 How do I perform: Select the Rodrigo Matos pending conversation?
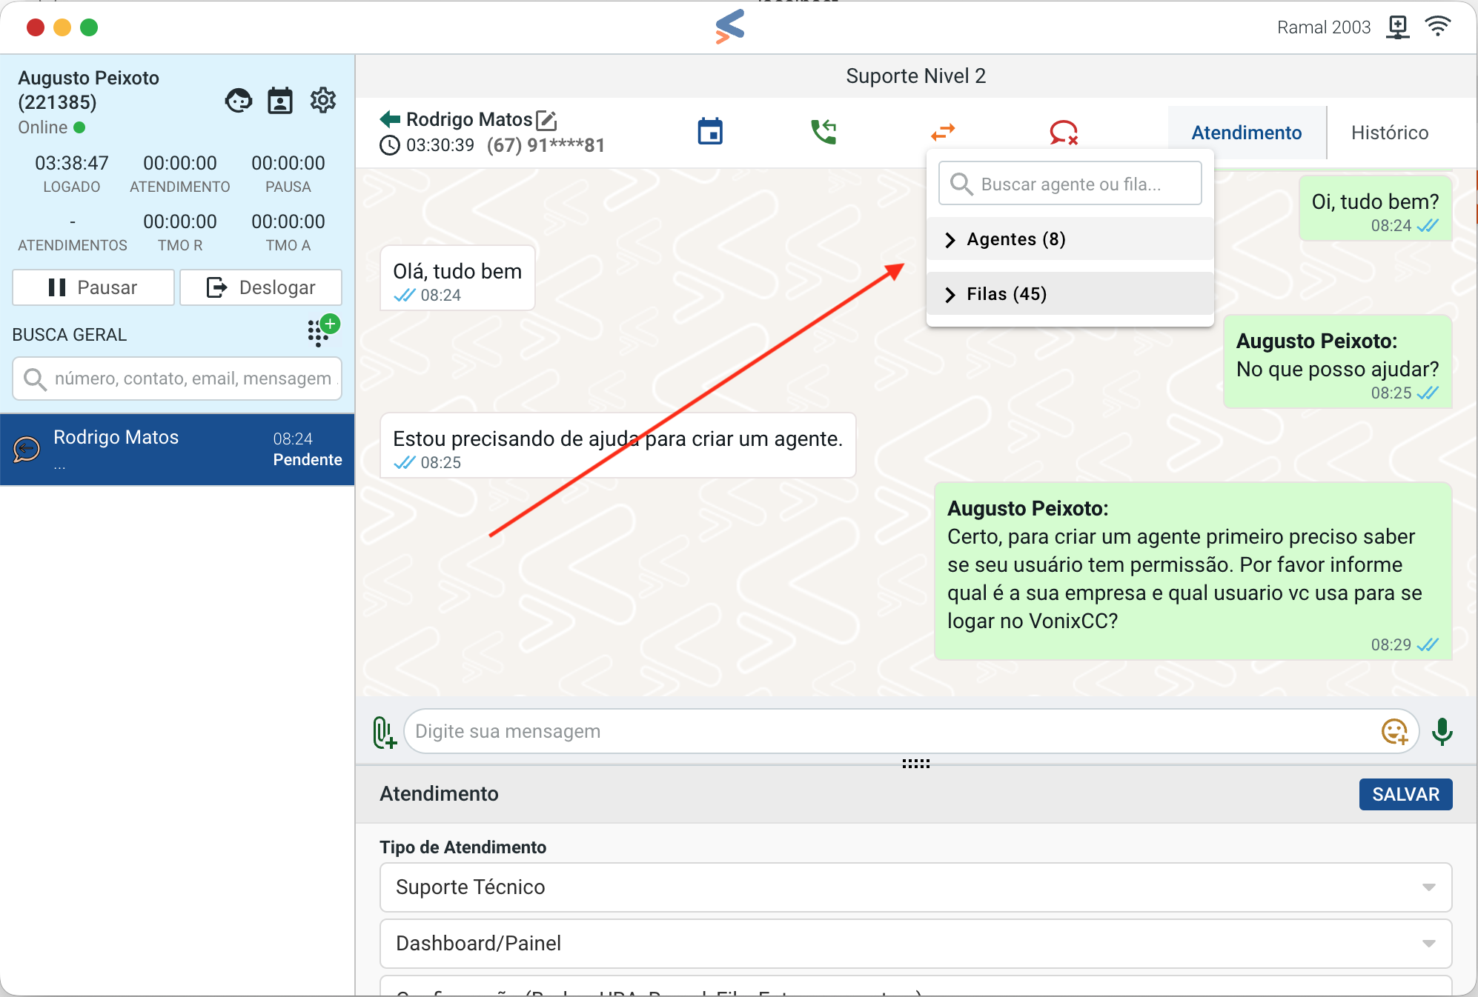click(177, 450)
